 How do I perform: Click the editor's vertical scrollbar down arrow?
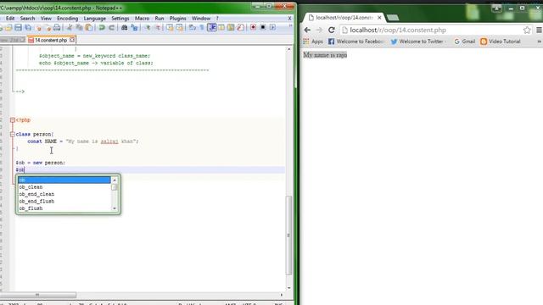tap(288, 288)
